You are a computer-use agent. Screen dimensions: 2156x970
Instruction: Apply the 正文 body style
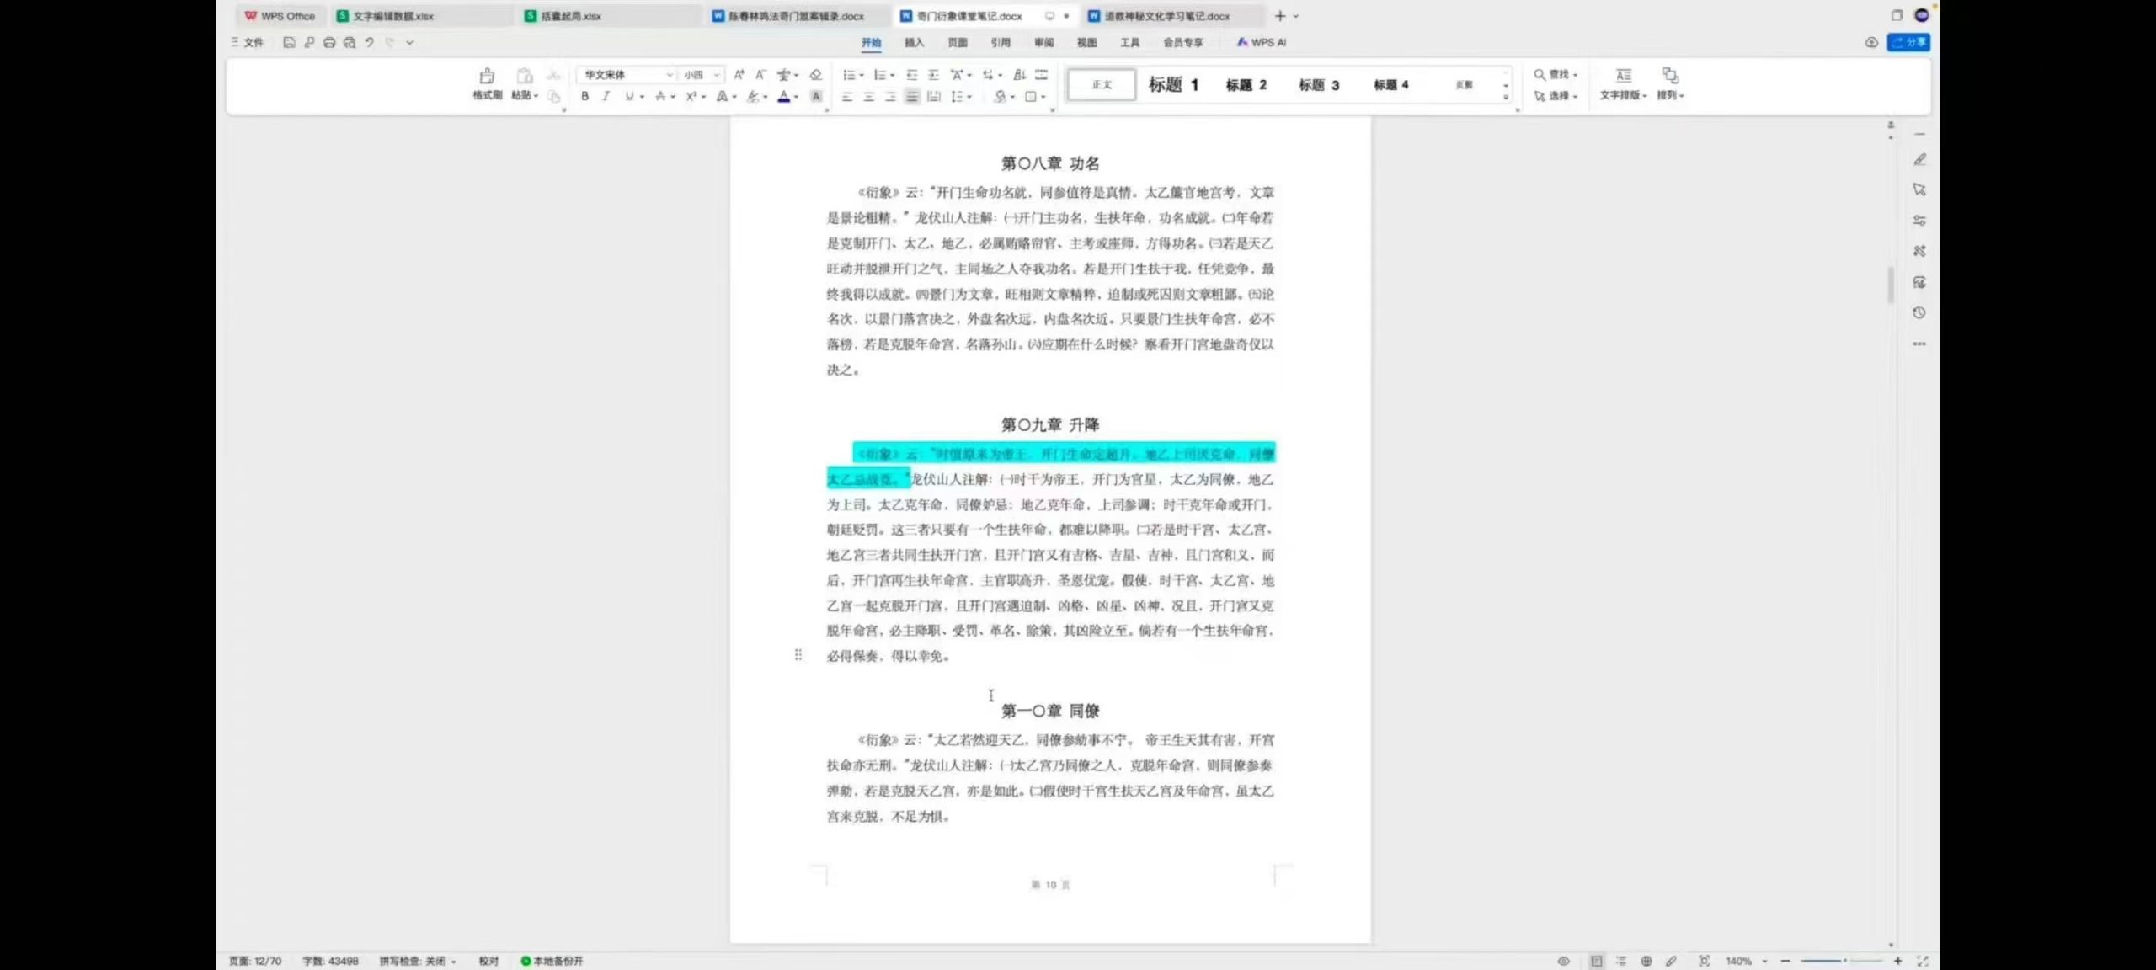[1102, 84]
